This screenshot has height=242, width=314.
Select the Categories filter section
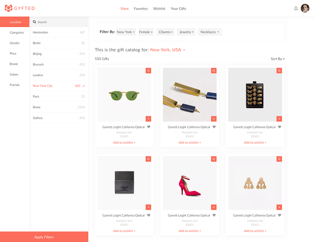tap(17, 32)
